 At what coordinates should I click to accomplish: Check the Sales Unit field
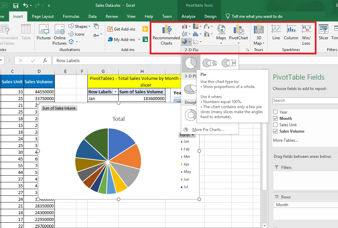click(275, 125)
